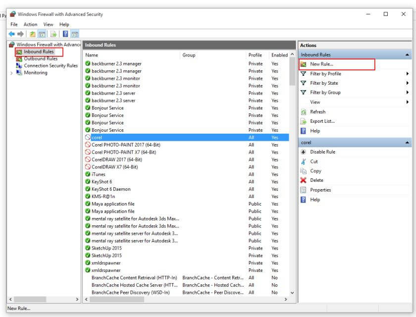Image resolution: width=416 pixels, height=317 pixels.
Task: Sort rules by the Profile column header
Action: point(255,55)
